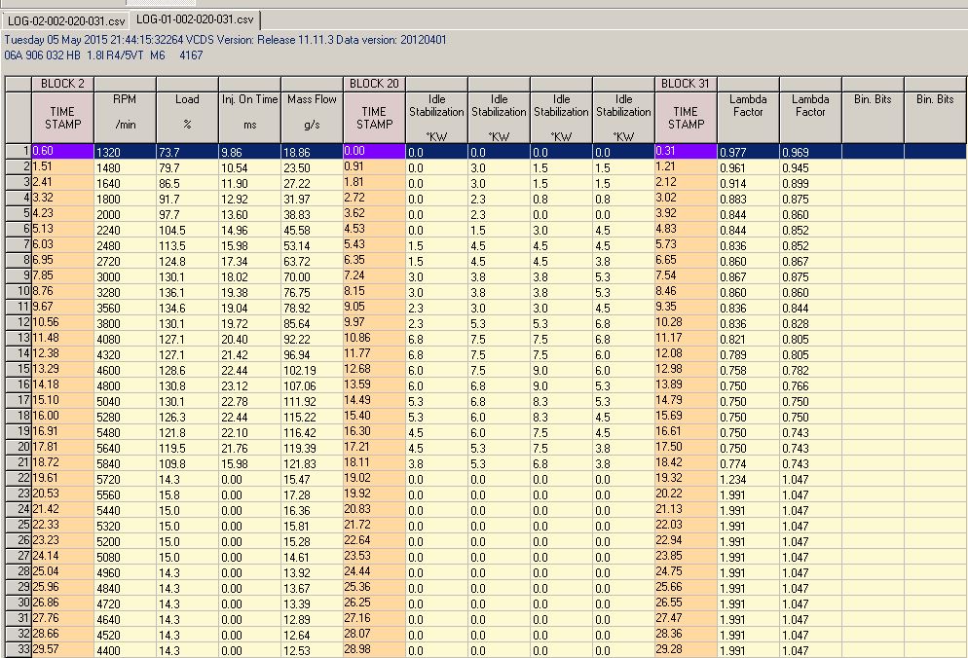Image resolution: width=968 pixels, height=658 pixels.
Task: Select the BLOCK 31 group header
Action: (x=686, y=84)
